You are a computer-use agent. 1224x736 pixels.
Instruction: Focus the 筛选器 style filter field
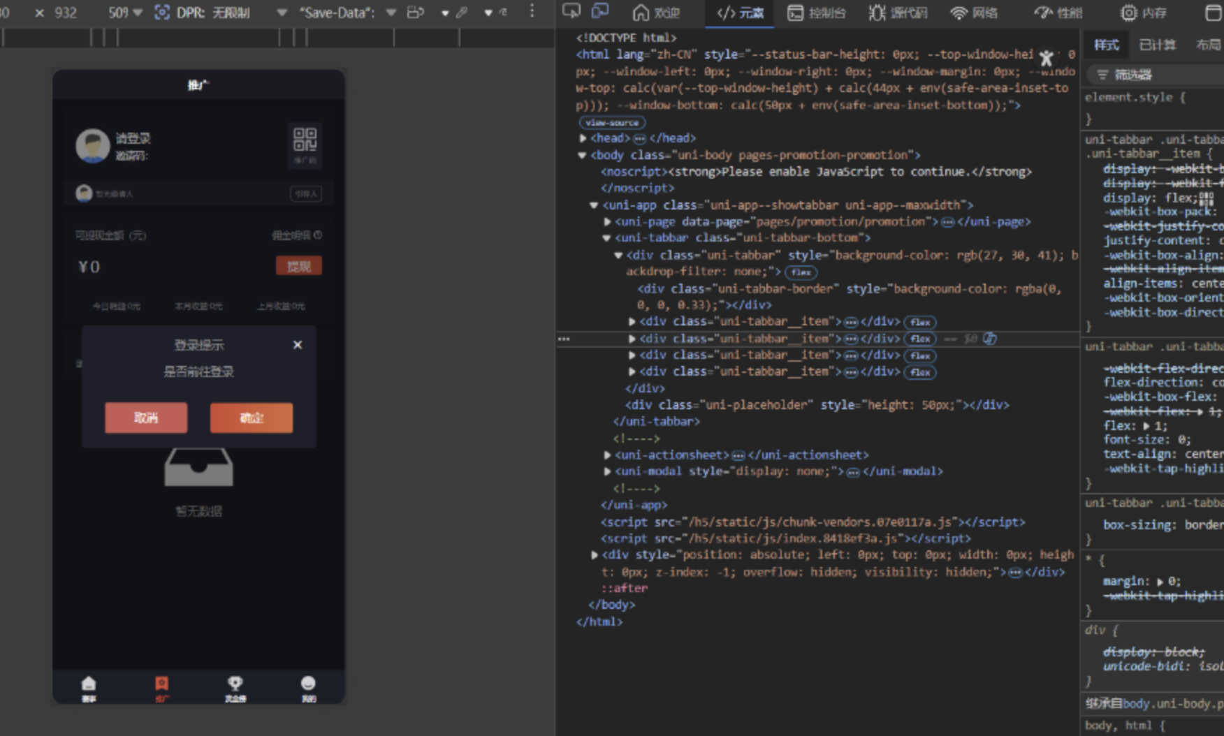pos(1156,74)
